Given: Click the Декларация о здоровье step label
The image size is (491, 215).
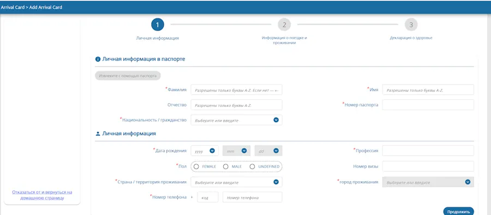Looking at the screenshot, I should [411, 38].
